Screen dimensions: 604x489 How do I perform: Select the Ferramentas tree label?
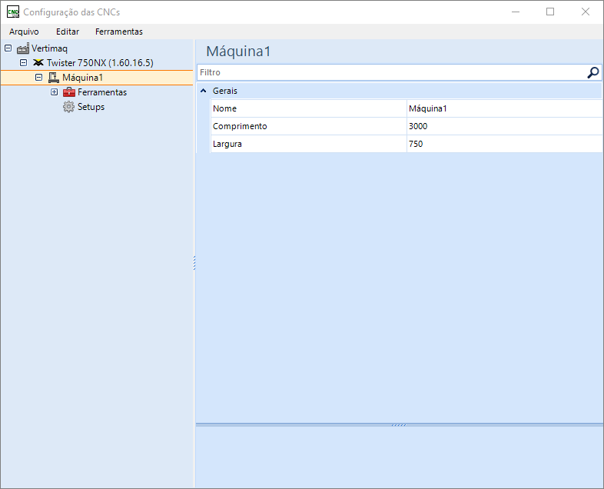click(102, 92)
